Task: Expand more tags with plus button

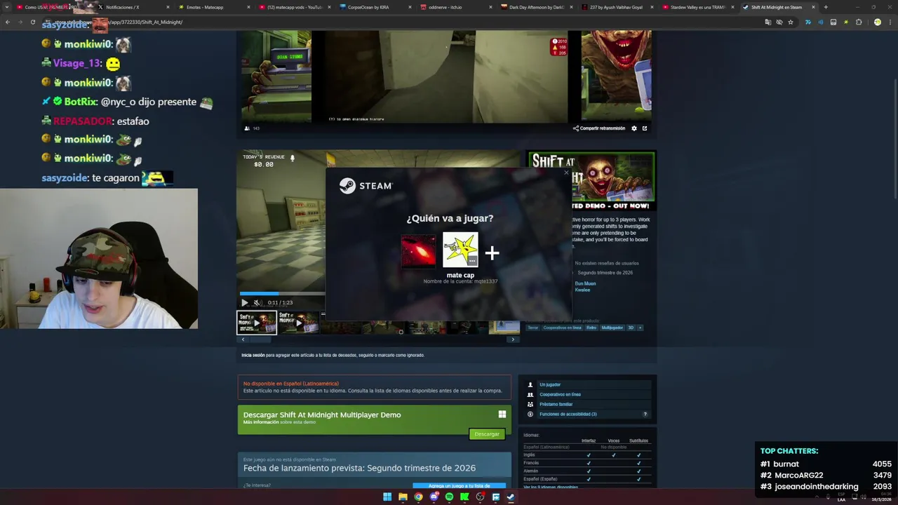Action: 640,328
